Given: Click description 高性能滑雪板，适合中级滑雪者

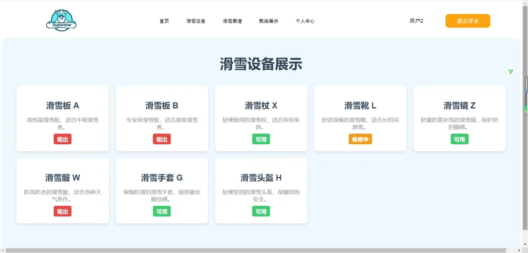Looking at the screenshot, I should pos(63,123).
